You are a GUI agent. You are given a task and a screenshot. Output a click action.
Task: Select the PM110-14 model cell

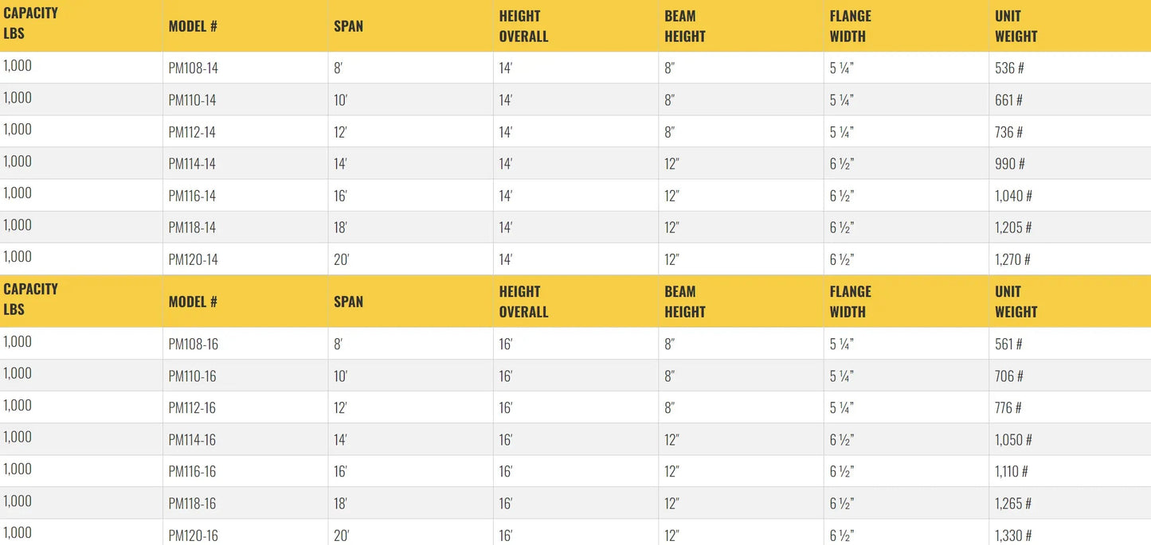192,100
